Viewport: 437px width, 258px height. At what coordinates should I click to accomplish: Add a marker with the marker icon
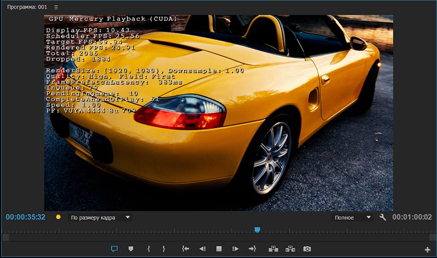[131, 249]
